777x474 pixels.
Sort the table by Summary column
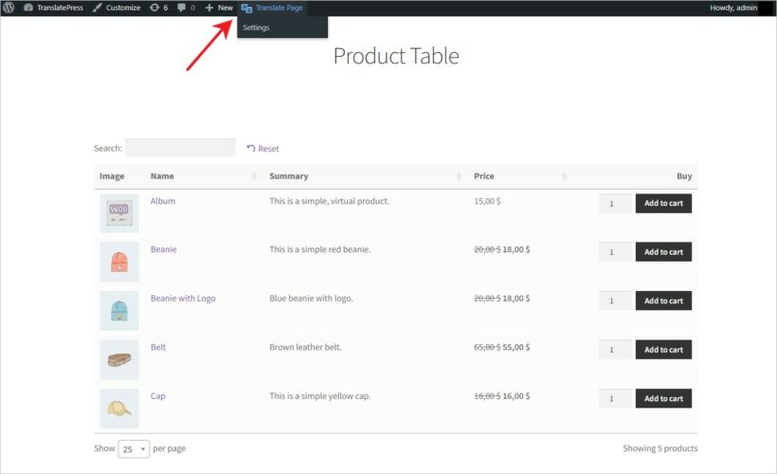[x=461, y=176]
